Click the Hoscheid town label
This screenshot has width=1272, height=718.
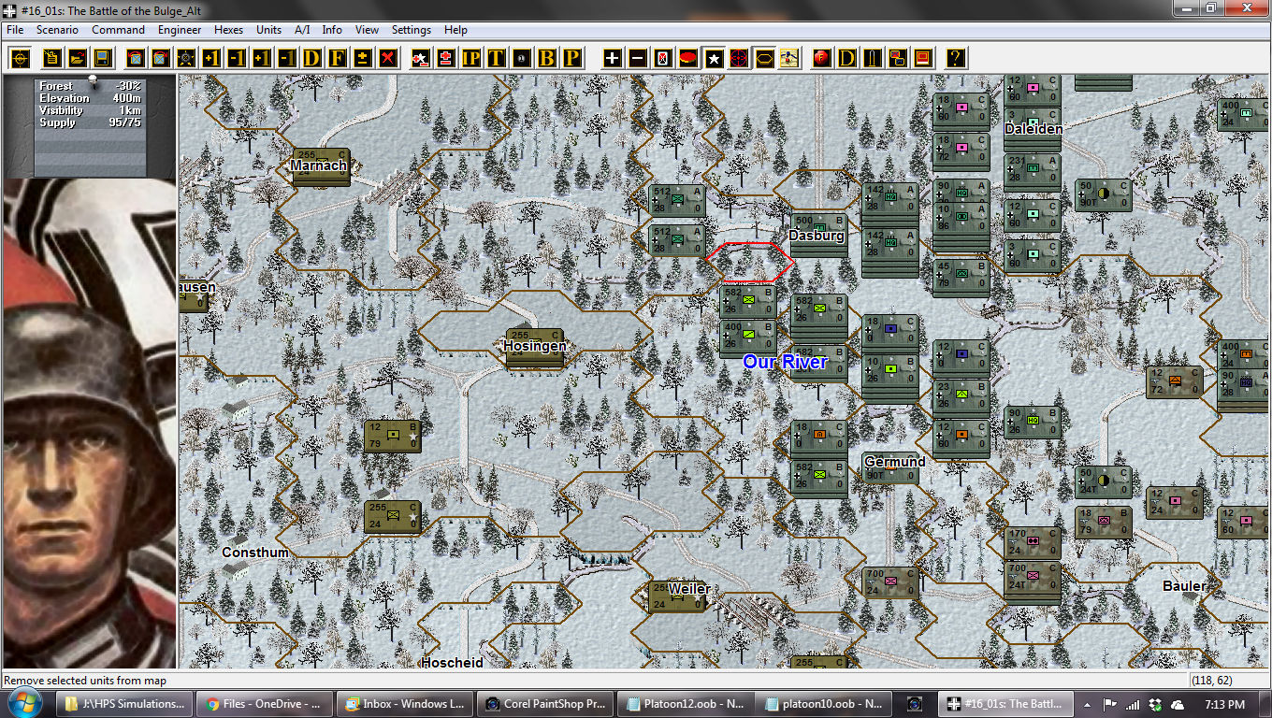(x=452, y=662)
